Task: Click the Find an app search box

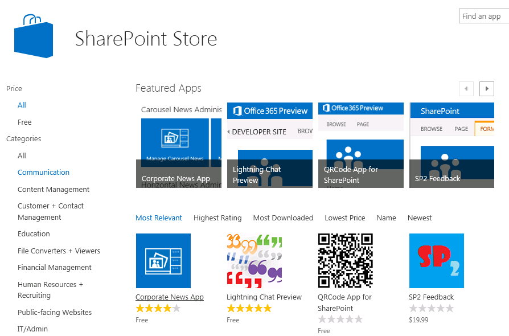Action: 483,16
